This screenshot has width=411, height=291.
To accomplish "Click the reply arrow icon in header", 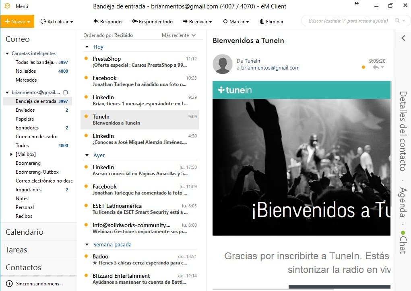I will (376, 68).
